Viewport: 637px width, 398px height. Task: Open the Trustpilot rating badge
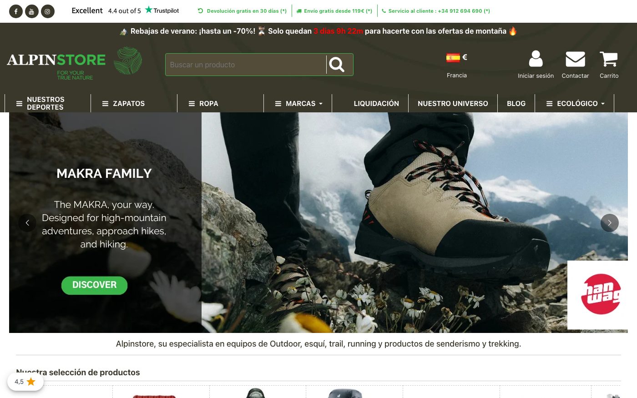click(x=125, y=10)
